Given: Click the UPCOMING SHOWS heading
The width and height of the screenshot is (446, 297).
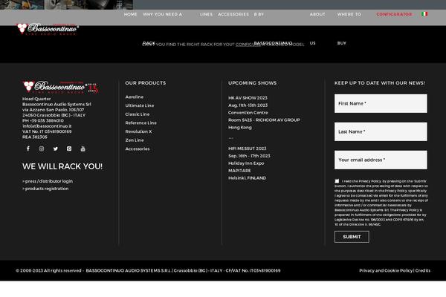Looking at the screenshot, I should pyautogui.click(x=252, y=83).
